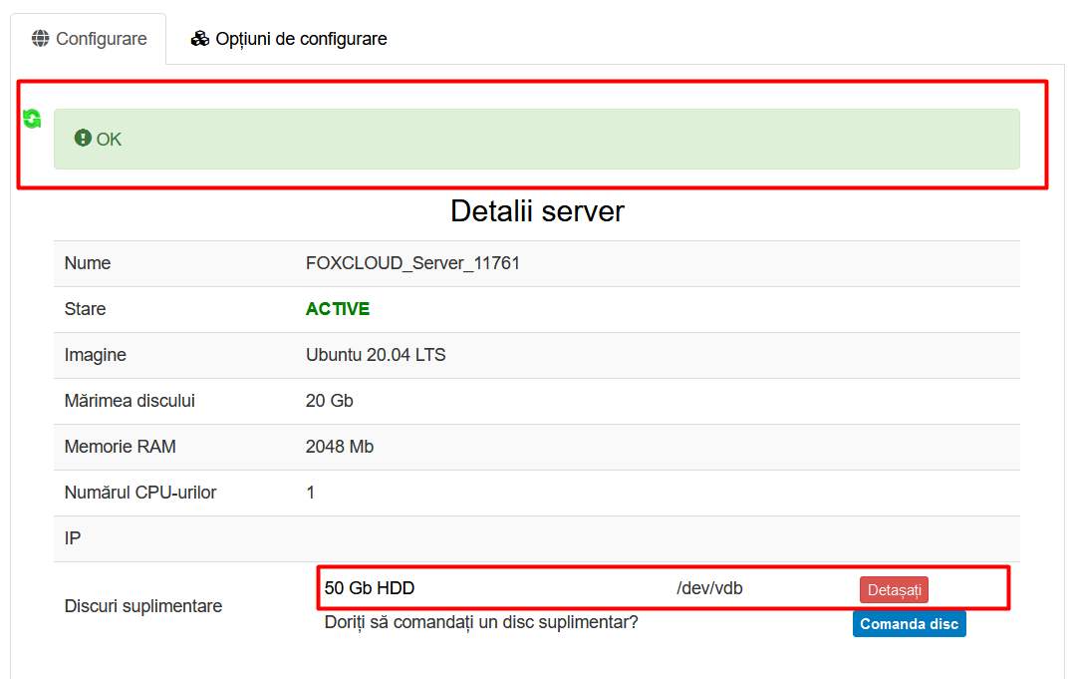The image size is (1075, 679).
Task: Click the Discuri suplimentare row label
Action: coord(143,606)
